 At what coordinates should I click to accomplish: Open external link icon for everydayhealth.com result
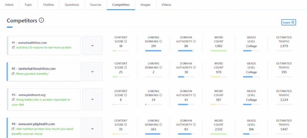pyautogui.click(x=13, y=129)
